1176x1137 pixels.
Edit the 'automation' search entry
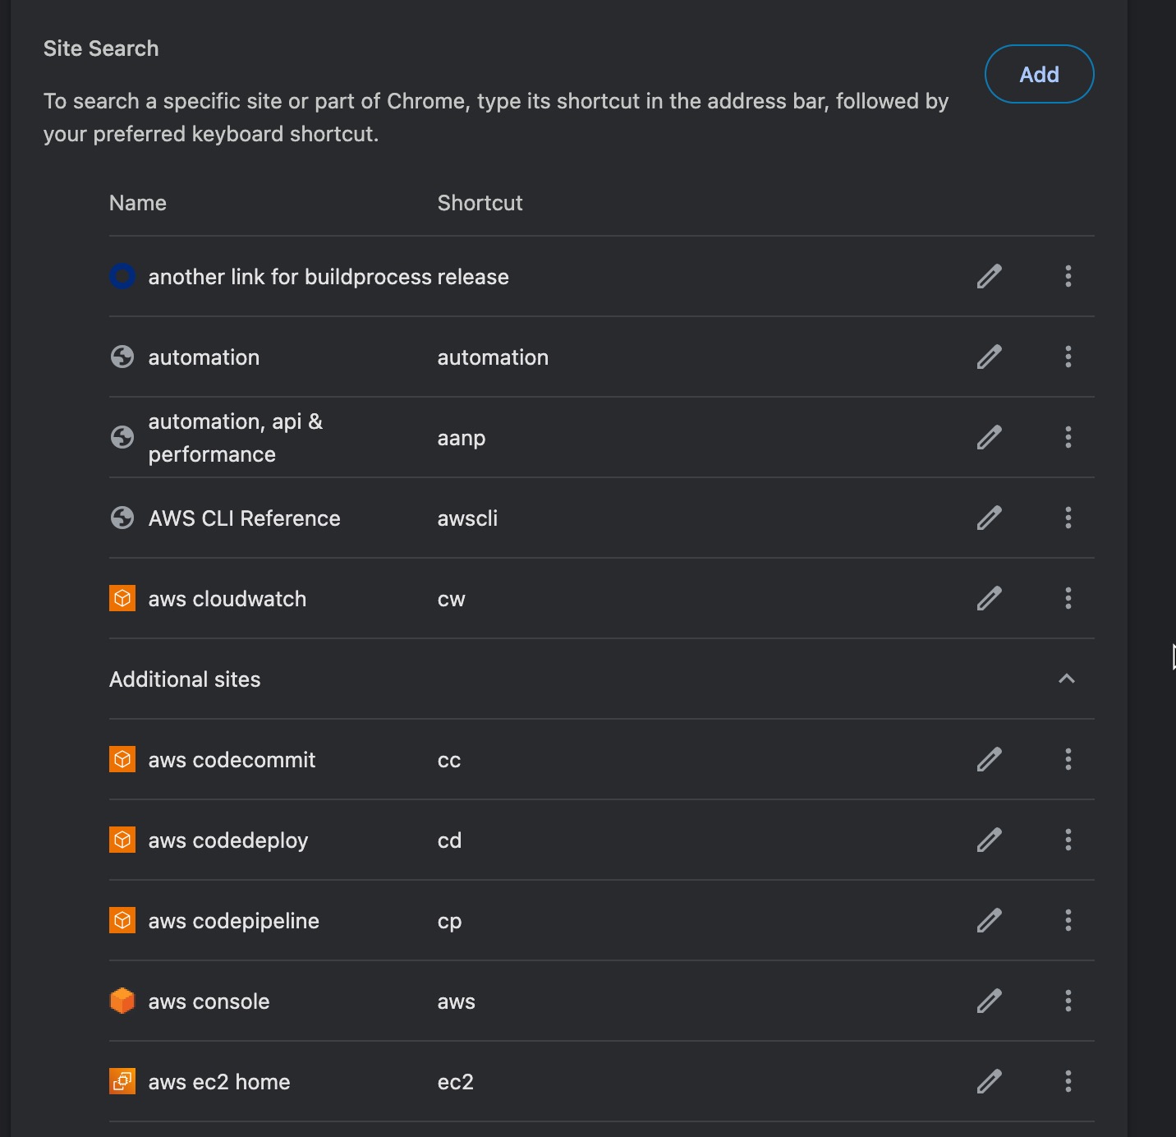(990, 357)
